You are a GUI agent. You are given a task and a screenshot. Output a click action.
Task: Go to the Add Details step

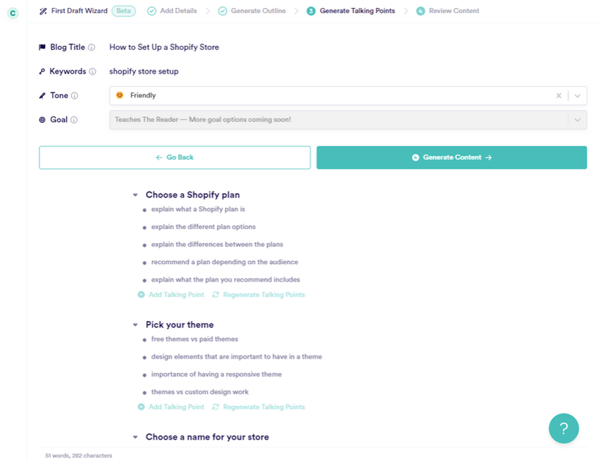click(x=172, y=11)
